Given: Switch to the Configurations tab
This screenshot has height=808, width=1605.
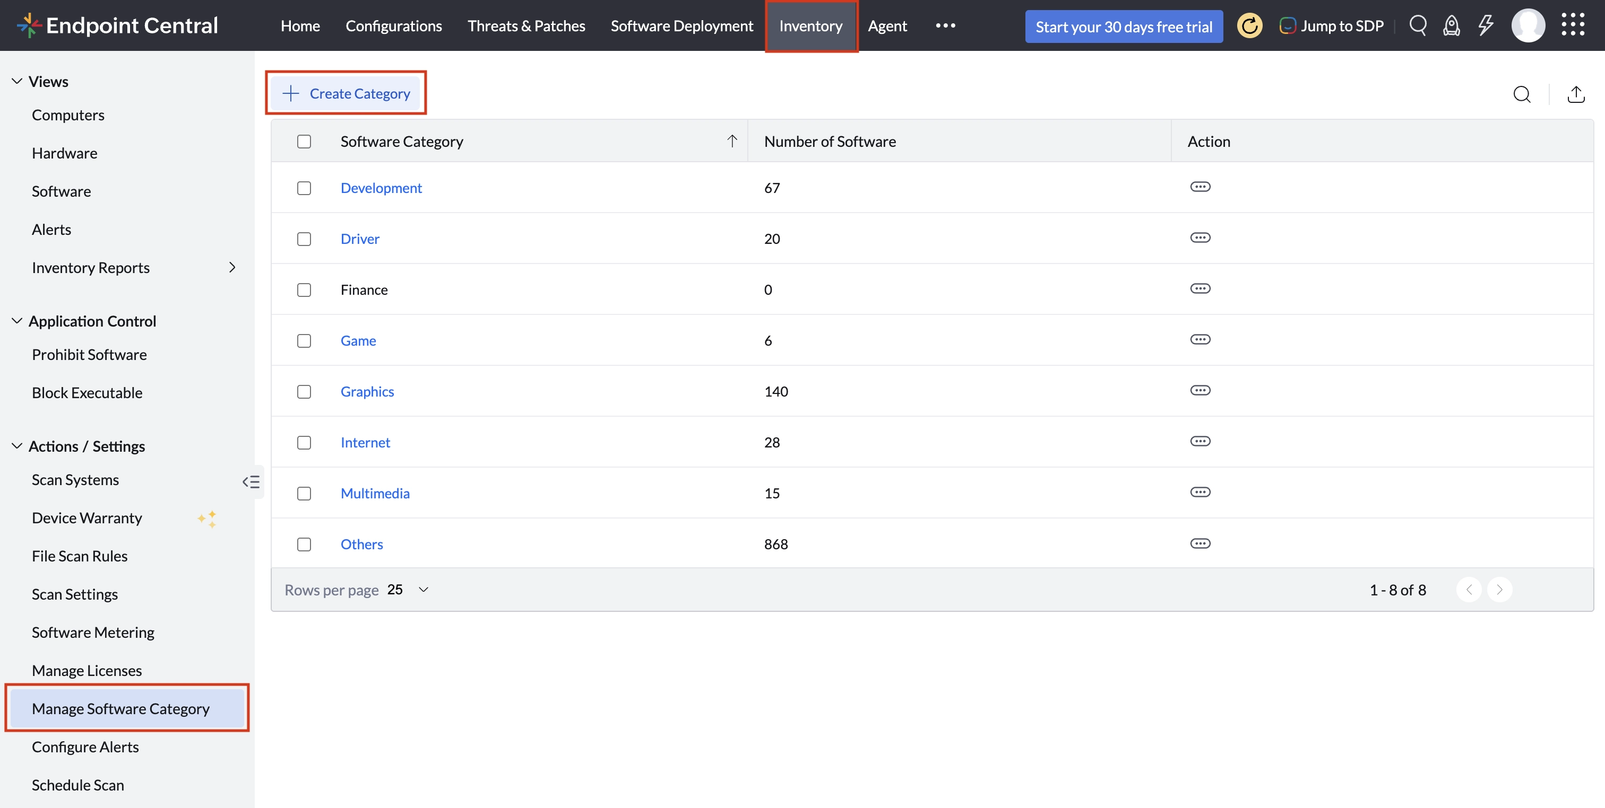Looking at the screenshot, I should pyautogui.click(x=394, y=25).
